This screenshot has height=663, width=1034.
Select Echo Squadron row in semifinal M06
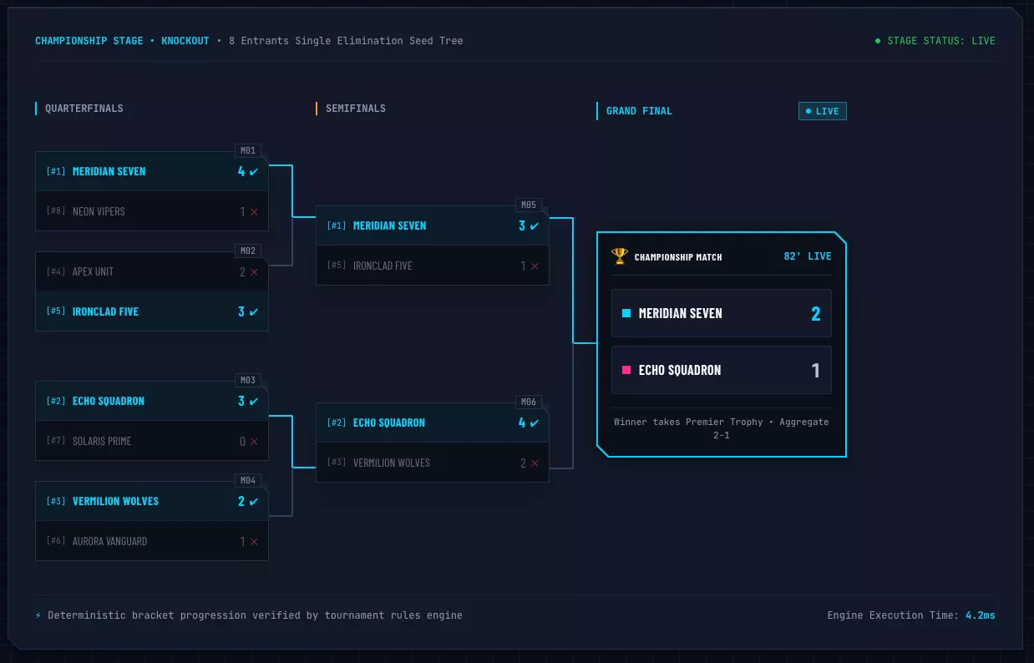(433, 423)
